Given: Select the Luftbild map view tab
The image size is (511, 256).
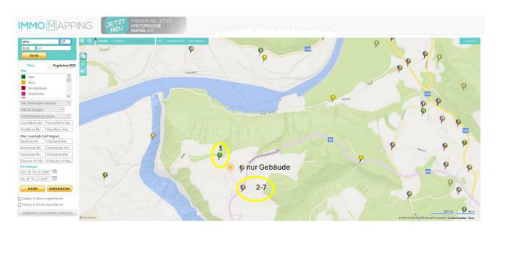Looking at the screenshot, I should [x=118, y=41].
